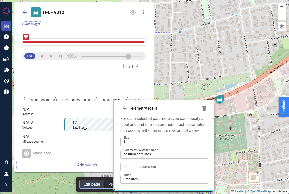
Task: Open the history clock icon in sidebar
Action: [6, 81]
